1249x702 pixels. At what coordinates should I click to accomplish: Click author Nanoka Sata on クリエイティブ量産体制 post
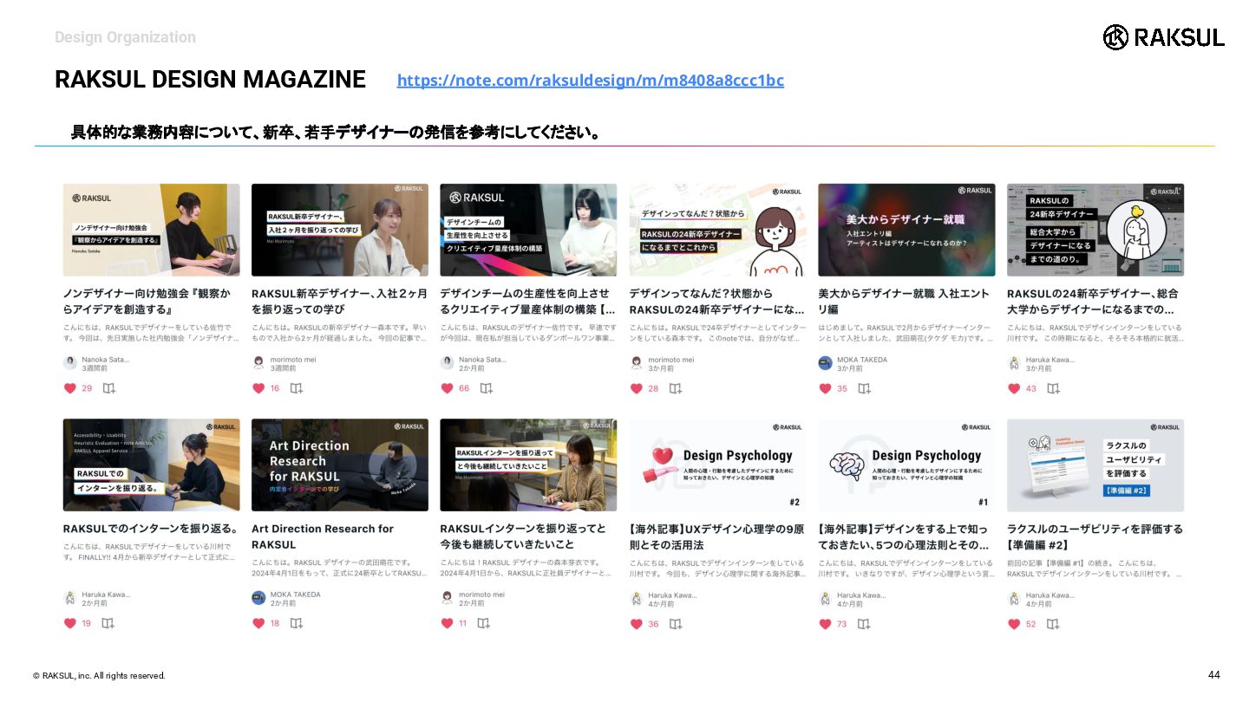coord(481,360)
